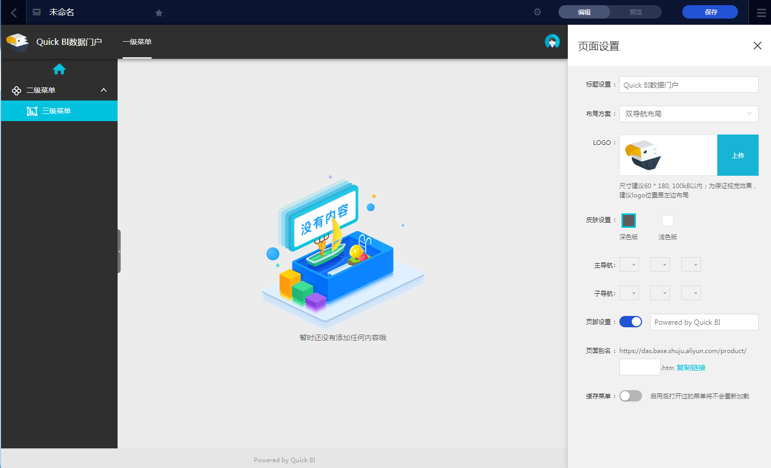771x468 pixels.
Task: Click the 保存 save button
Action: click(710, 12)
